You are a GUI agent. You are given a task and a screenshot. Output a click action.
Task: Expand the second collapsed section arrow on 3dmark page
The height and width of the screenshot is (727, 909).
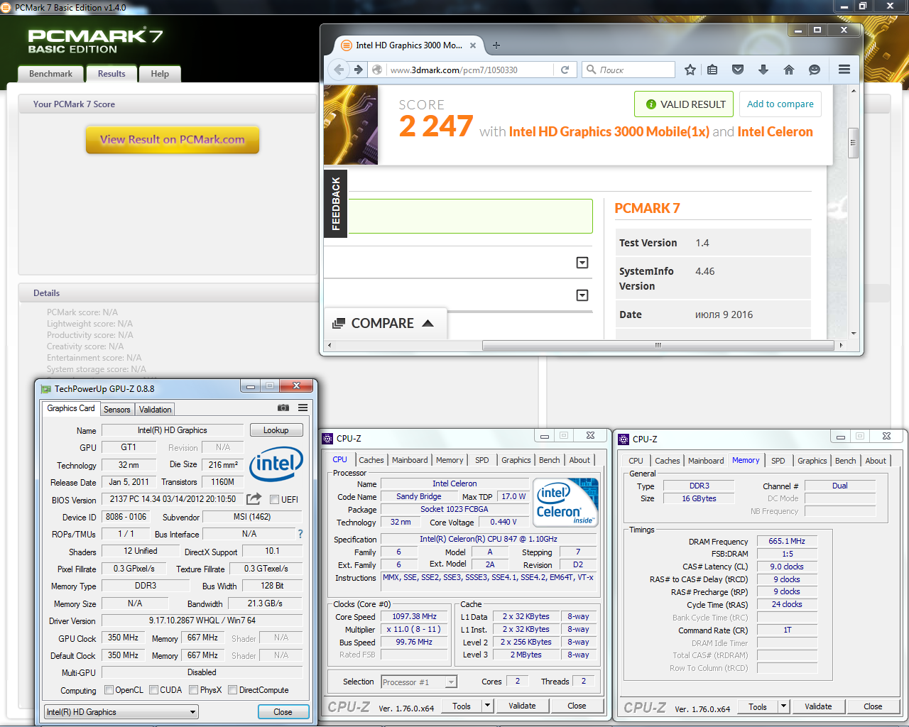point(582,295)
